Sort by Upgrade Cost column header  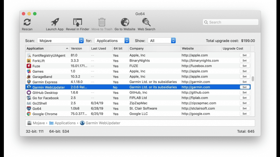click(x=236, y=48)
